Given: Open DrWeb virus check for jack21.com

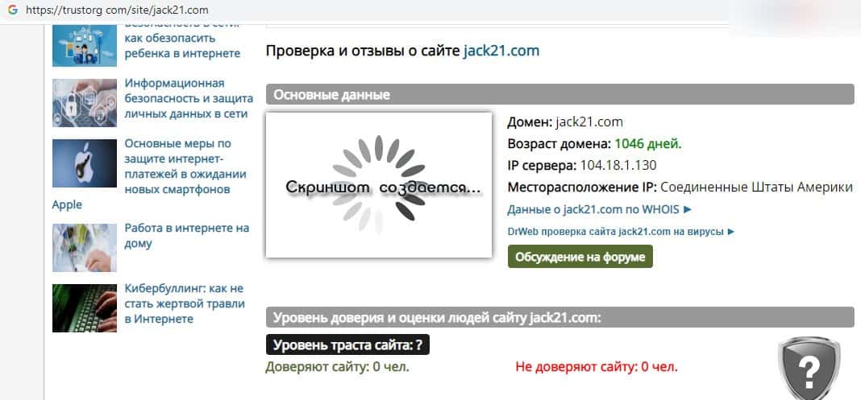Looking at the screenshot, I should (621, 231).
